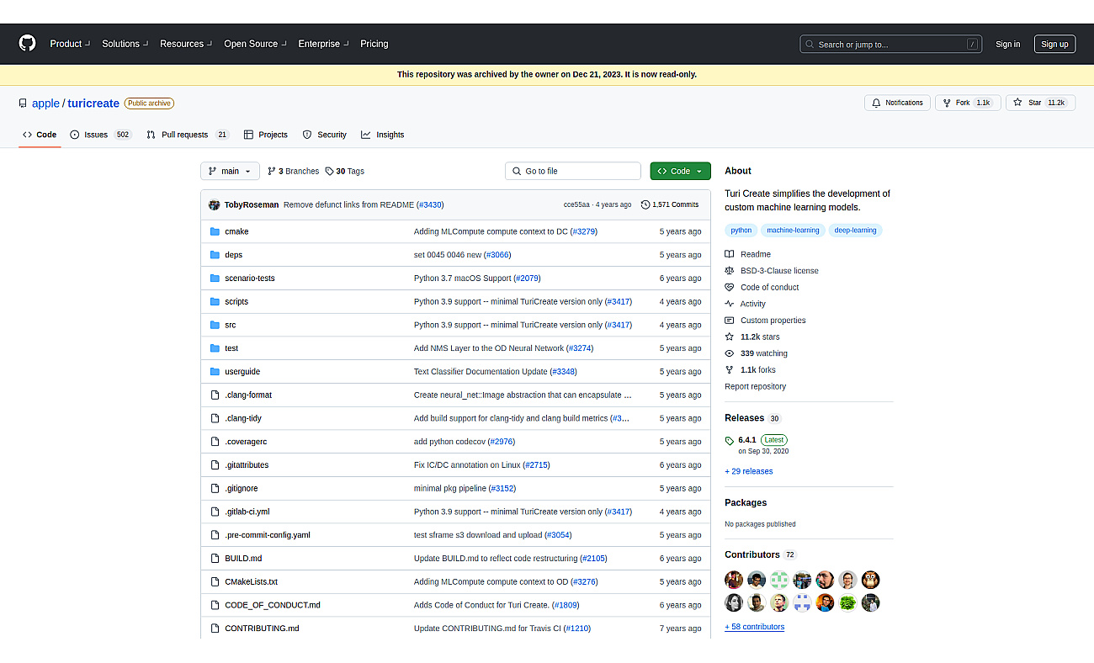This screenshot has height=663, width=1094.
Task: Click the repository icon beside apple
Action: pyautogui.click(x=23, y=103)
